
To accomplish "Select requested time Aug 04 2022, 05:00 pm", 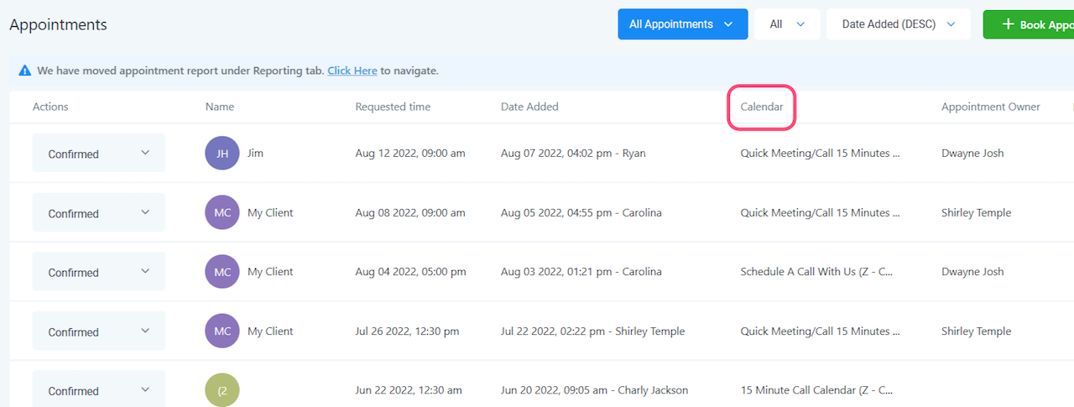I will tap(410, 272).
